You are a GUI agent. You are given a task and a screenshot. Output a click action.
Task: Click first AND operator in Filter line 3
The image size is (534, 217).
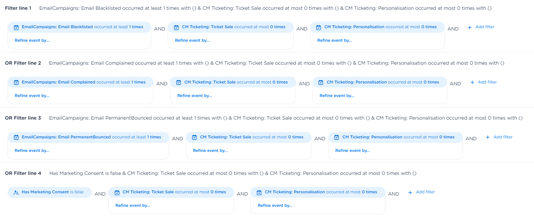(177, 138)
